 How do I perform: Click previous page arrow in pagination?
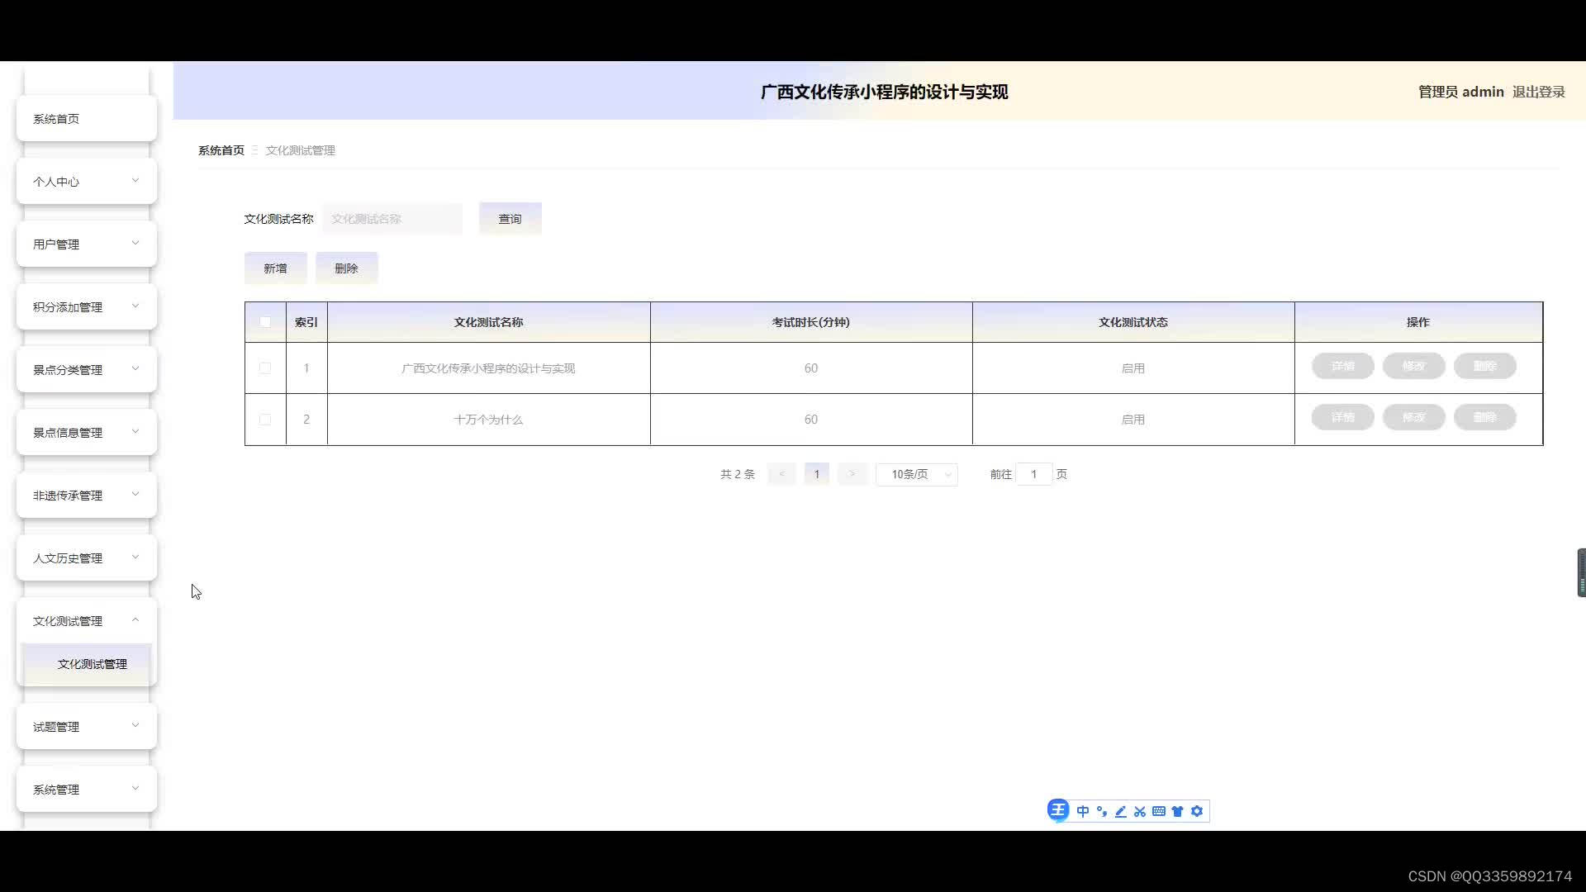781,474
